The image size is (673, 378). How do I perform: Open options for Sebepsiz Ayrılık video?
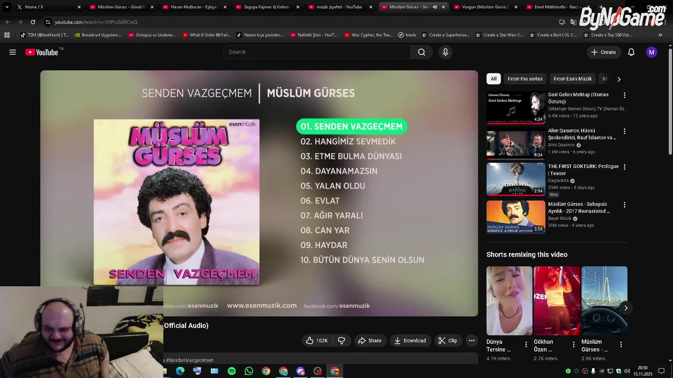625,205
